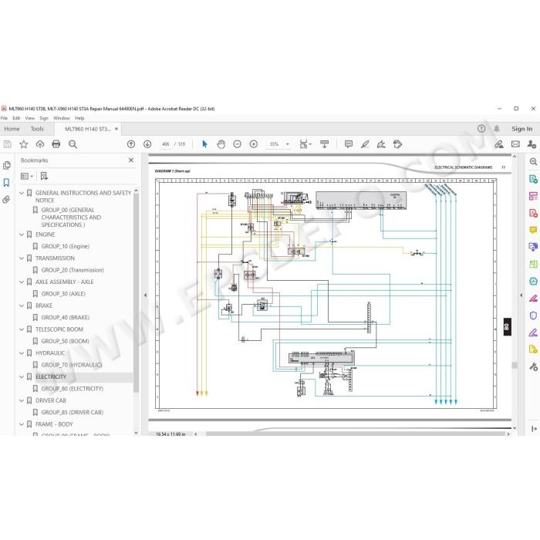The width and height of the screenshot is (540, 540).
Task: Open the fit page options tool
Action: click(x=305, y=144)
